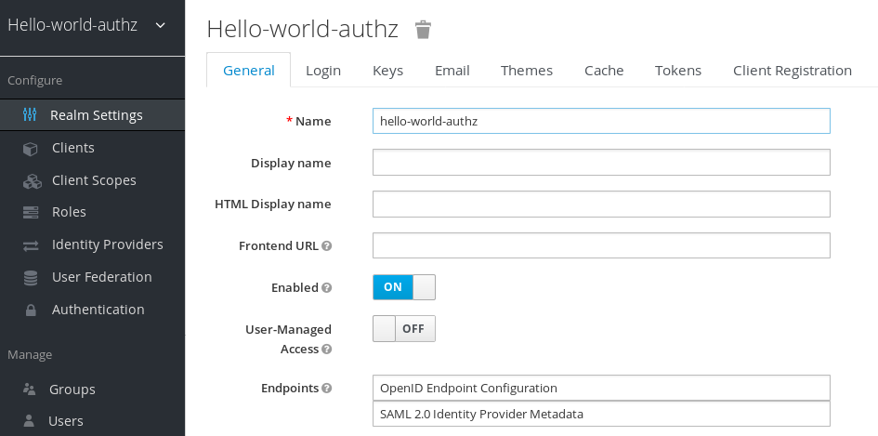Focus the HTML Display name field
Screen dimensions: 878x436
click(x=600, y=204)
